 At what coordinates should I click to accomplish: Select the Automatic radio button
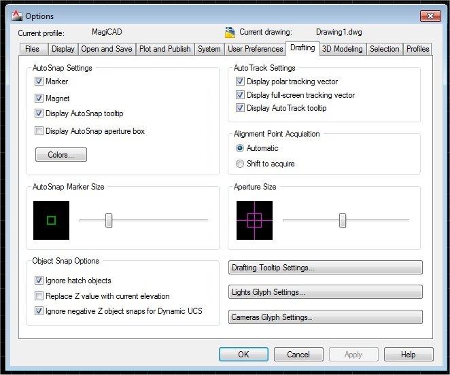pyautogui.click(x=240, y=148)
